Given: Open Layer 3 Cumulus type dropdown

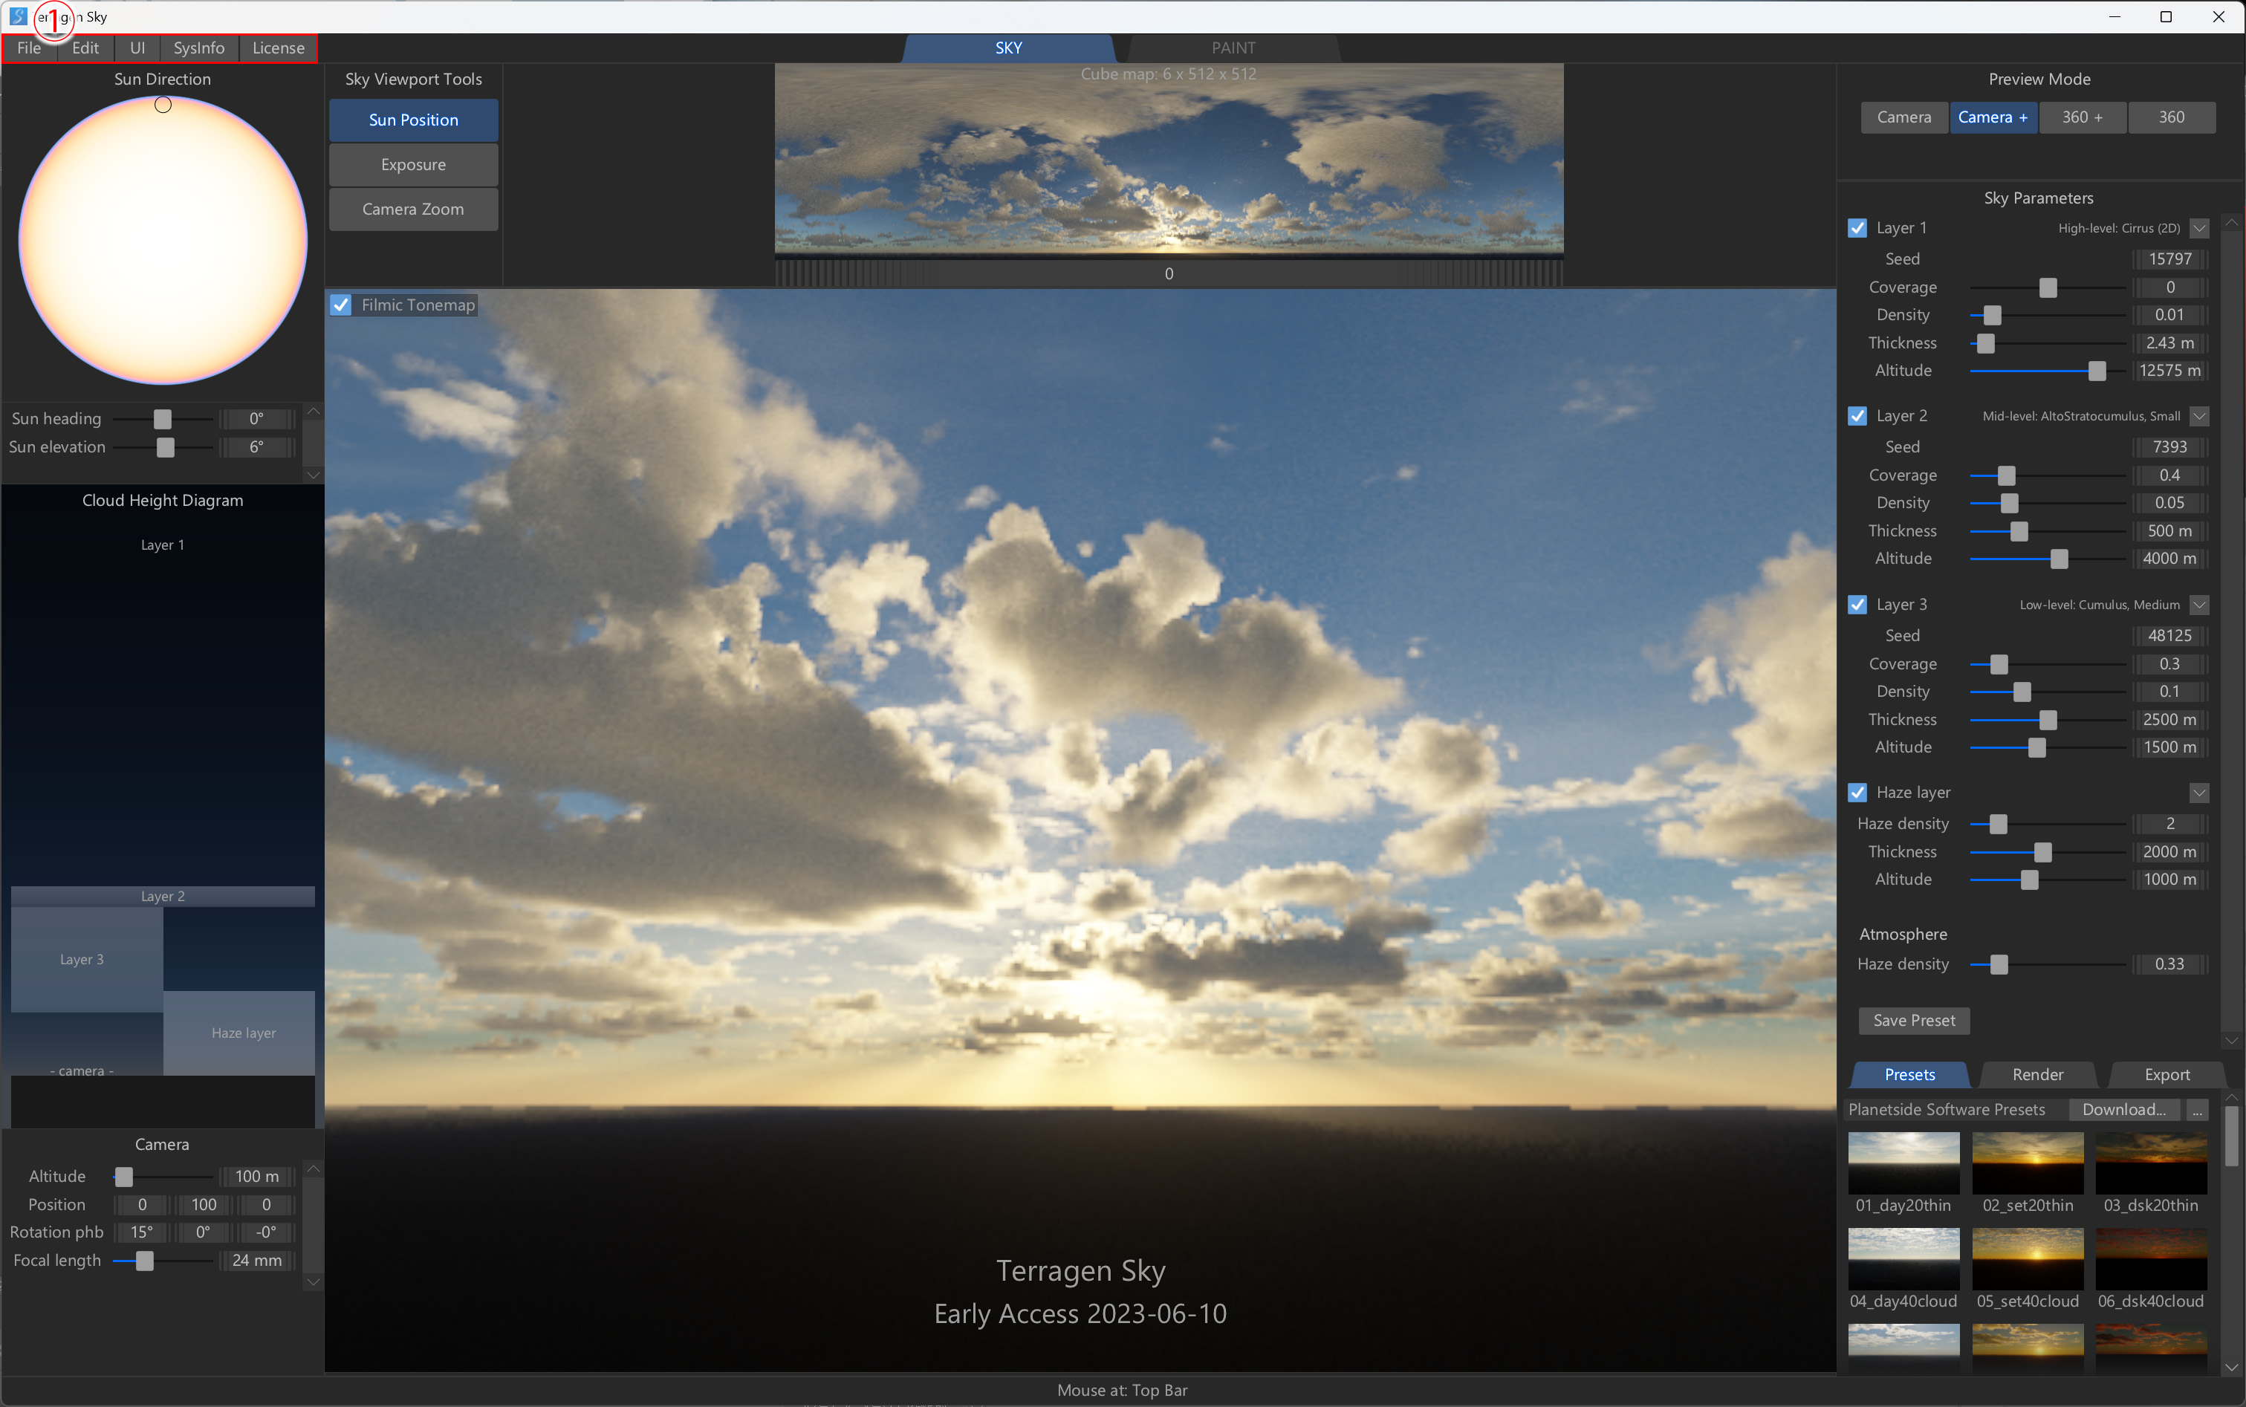Looking at the screenshot, I should (x=2198, y=605).
